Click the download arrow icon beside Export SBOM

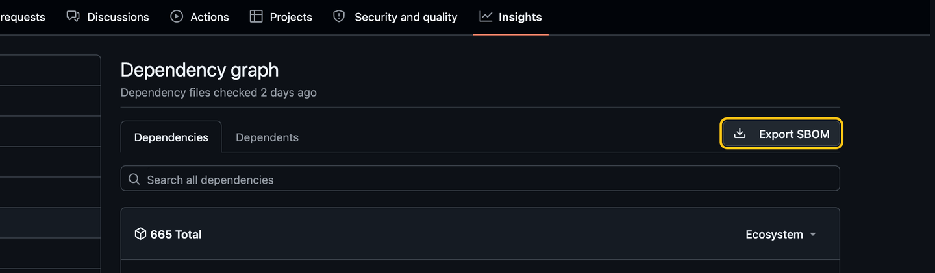pyautogui.click(x=740, y=134)
